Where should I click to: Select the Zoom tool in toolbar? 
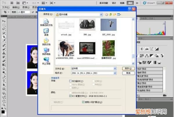pyautogui.click(x=4, y=105)
